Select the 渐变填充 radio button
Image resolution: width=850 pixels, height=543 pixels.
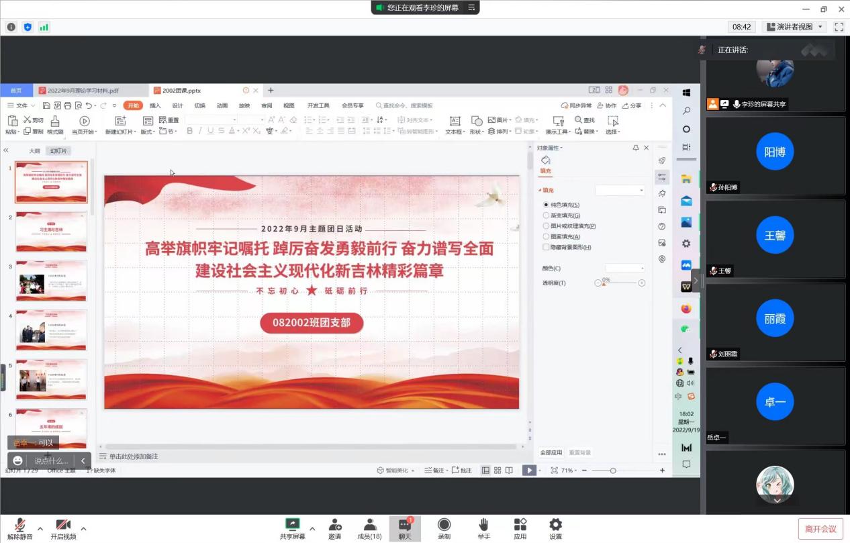point(546,215)
